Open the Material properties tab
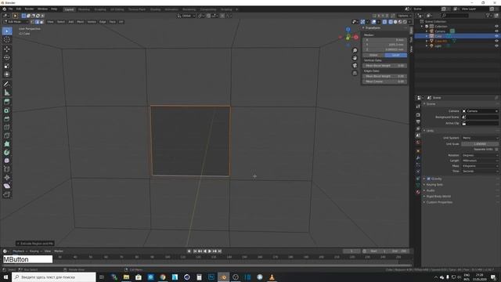Viewport: 501px width, 282px height. [418, 192]
